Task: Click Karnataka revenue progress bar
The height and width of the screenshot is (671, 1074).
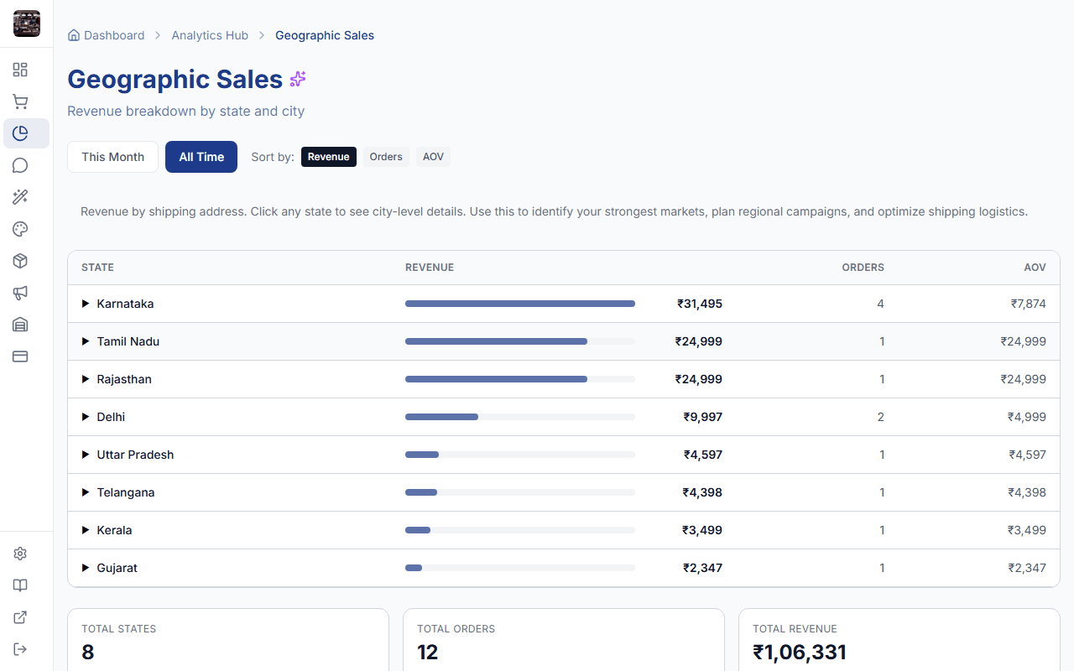Action: point(520,304)
